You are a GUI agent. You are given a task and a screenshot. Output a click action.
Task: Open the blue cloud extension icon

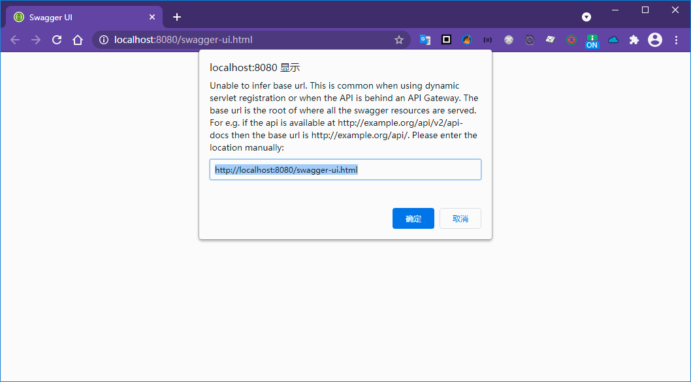pos(613,40)
